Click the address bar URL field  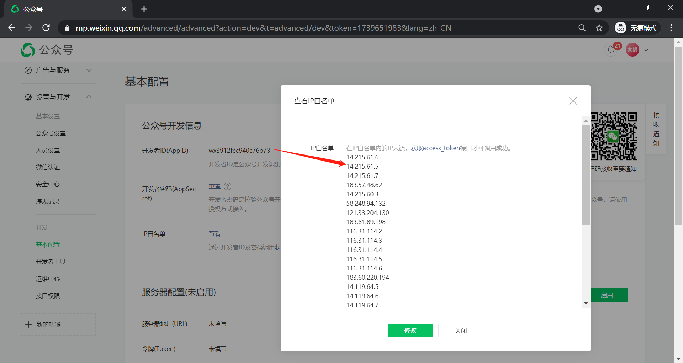(263, 28)
